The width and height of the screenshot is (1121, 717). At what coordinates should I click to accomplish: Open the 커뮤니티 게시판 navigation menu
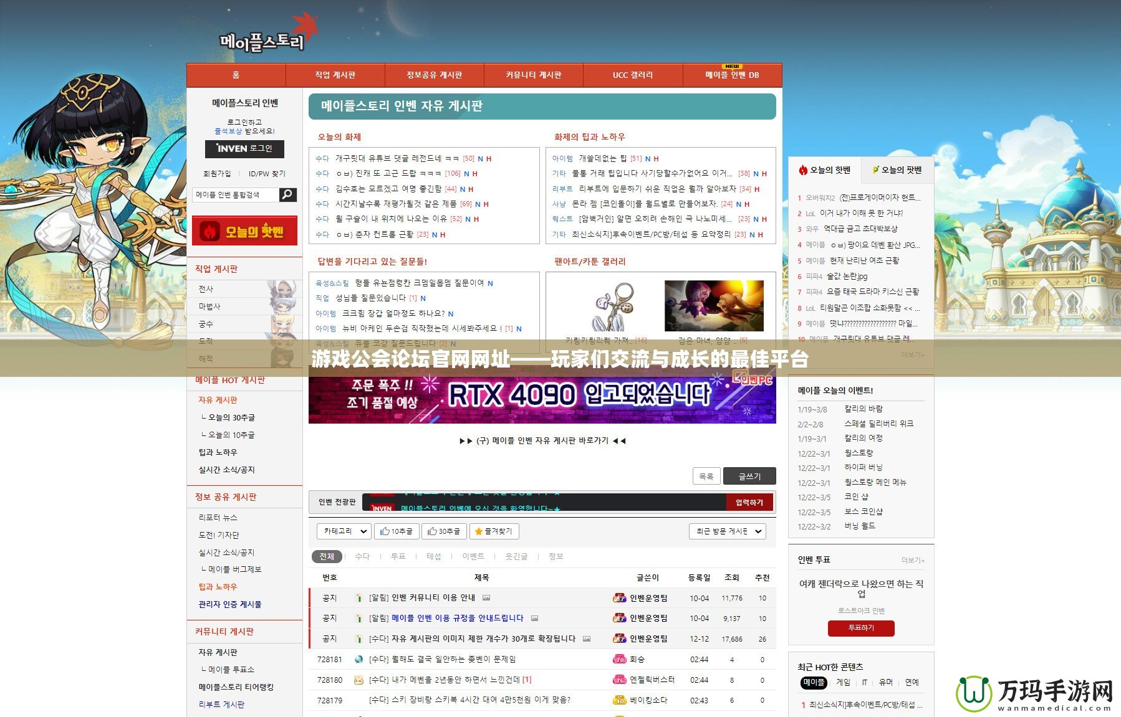[x=534, y=75]
